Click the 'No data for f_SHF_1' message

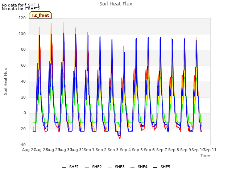21,5
